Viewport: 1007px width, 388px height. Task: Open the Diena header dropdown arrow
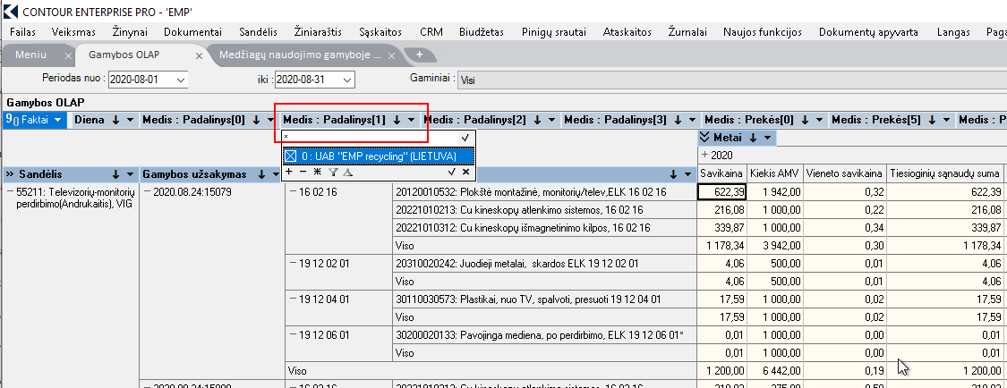click(131, 120)
